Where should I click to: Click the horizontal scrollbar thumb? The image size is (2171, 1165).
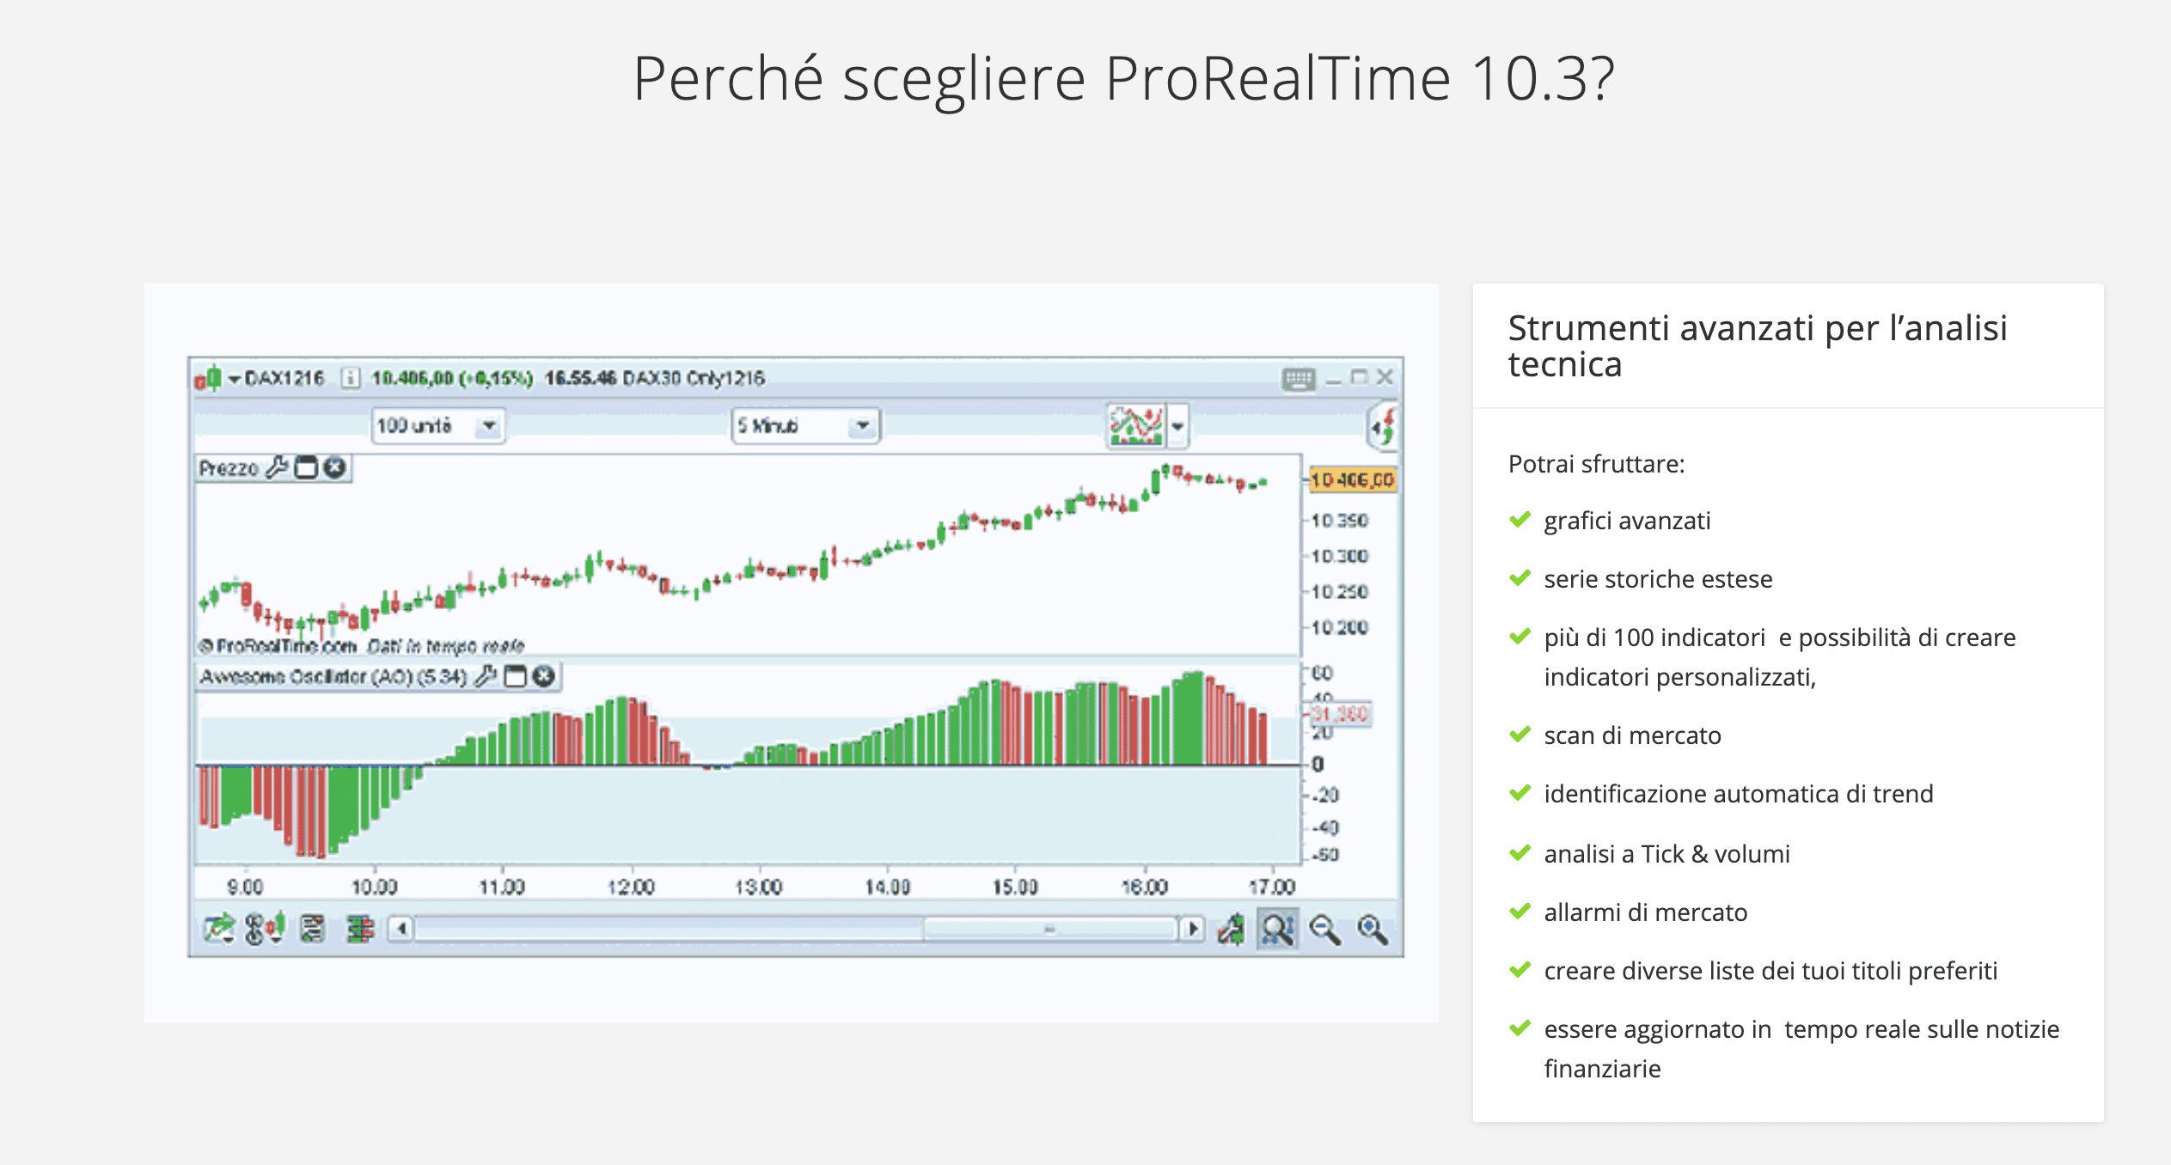coord(1049,929)
